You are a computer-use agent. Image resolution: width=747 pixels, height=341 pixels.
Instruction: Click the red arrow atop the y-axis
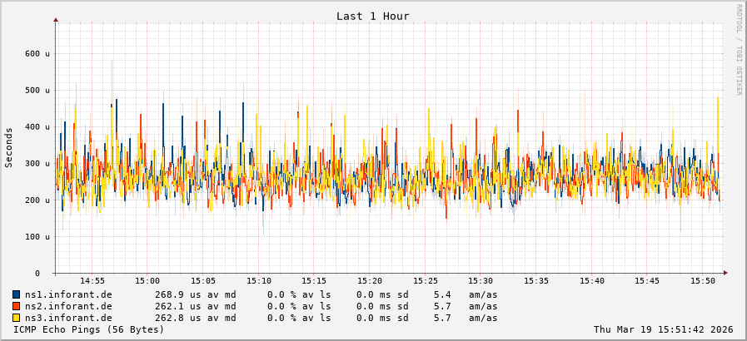[x=56, y=19]
